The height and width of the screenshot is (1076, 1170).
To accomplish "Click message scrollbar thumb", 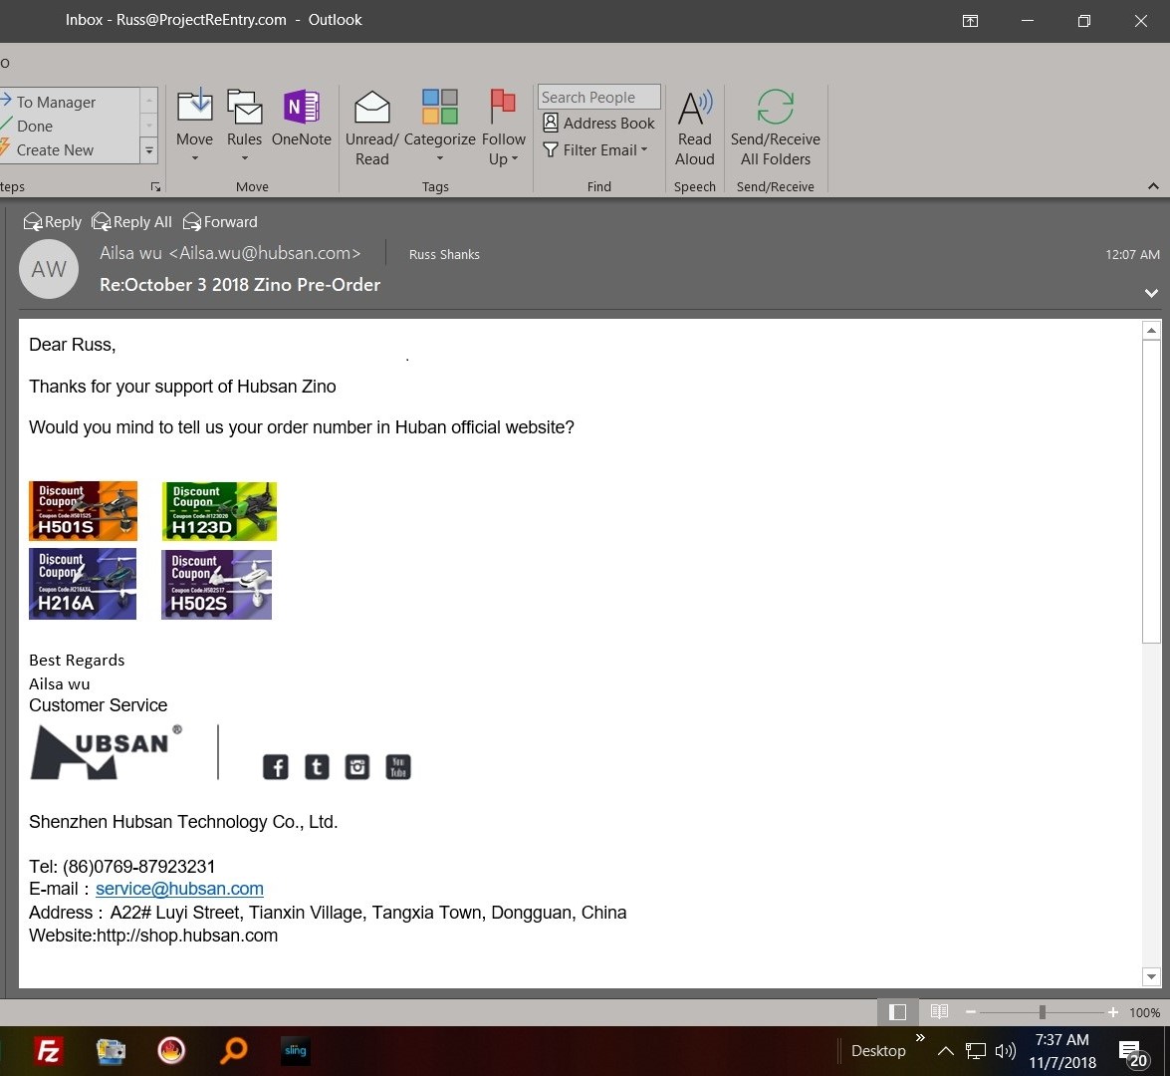I will (x=1151, y=490).
